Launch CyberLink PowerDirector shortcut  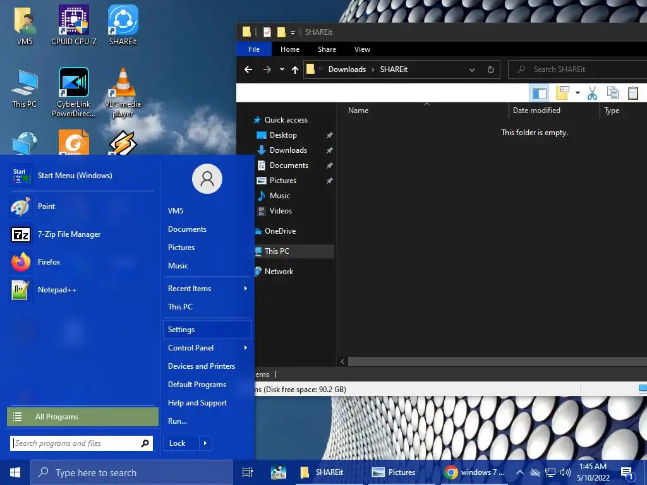tap(73, 92)
